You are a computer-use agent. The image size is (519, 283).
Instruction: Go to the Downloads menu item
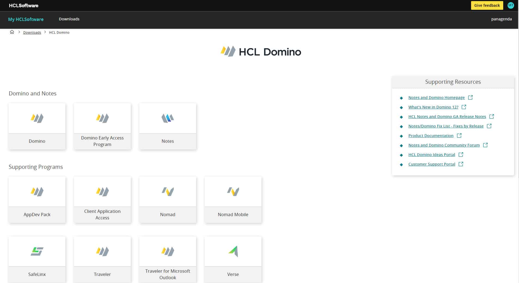click(69, 19)
